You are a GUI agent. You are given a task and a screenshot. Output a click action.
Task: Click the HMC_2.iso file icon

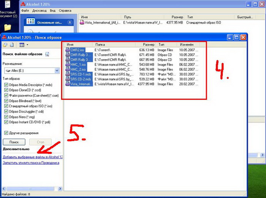[68, 69]
